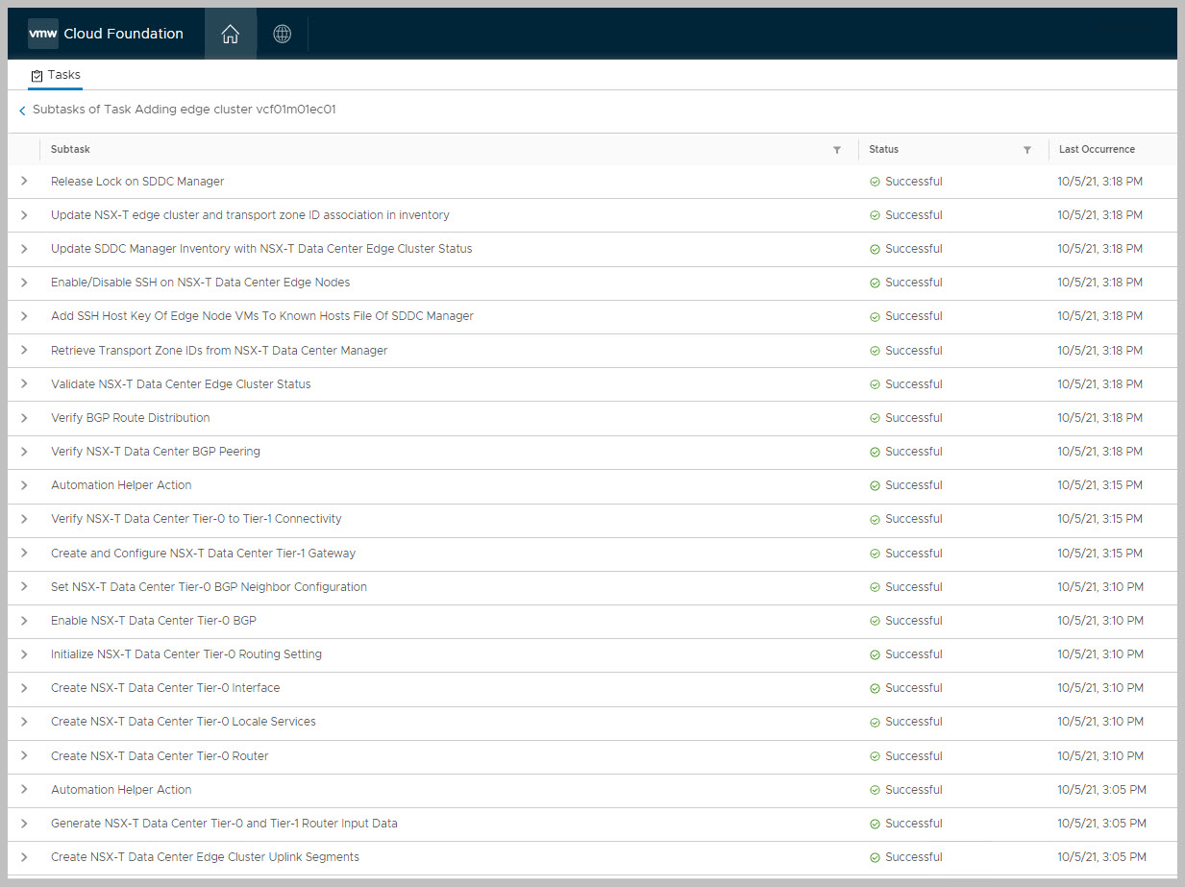
Task: Click success icon for Release Lock row
Action: tap(875, 182)
